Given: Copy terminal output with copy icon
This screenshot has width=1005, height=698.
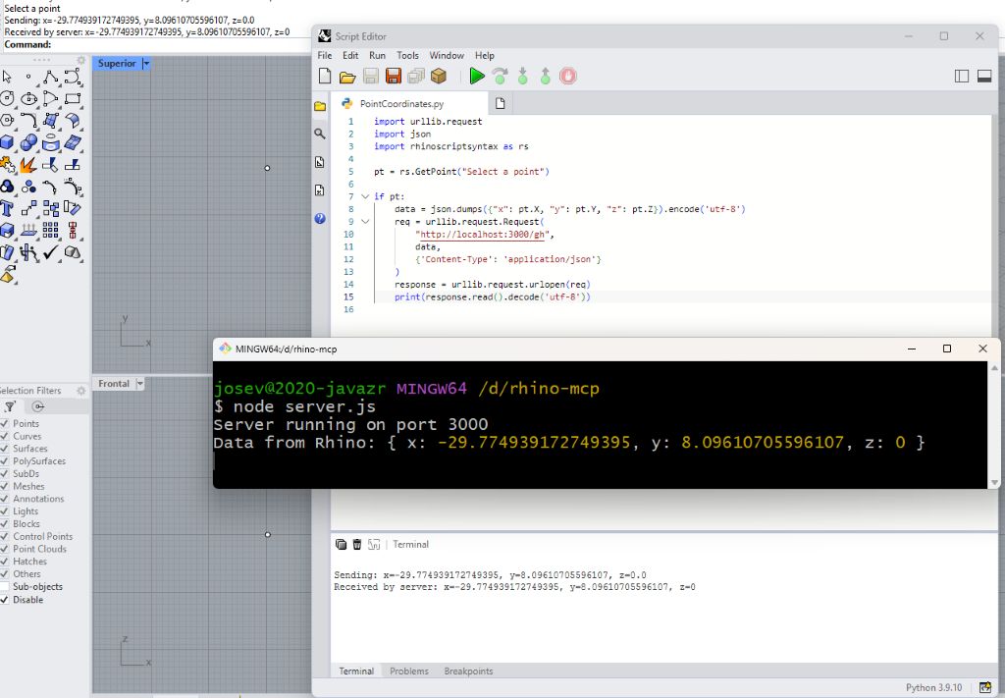Looking at the screenshot, I should [341, 544].
